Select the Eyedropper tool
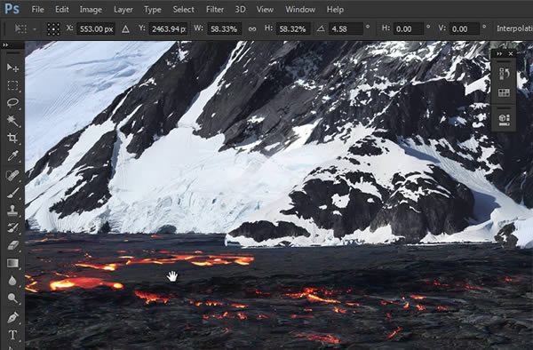533x350 pixels. pyautogui.click(x=12, y=155)
